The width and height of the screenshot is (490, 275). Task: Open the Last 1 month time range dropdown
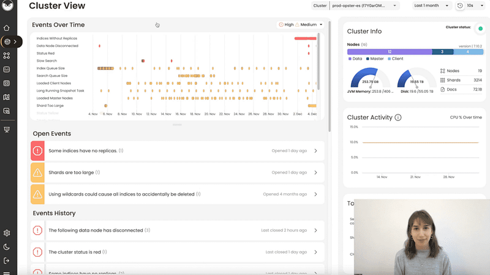[x=431, y=5]
